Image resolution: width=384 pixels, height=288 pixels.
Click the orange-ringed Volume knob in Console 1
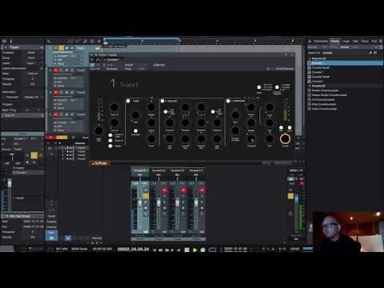tap(285, 138)
